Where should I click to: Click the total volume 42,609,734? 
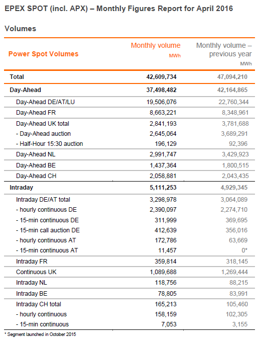pyautogui.click(x=161, y=77)
